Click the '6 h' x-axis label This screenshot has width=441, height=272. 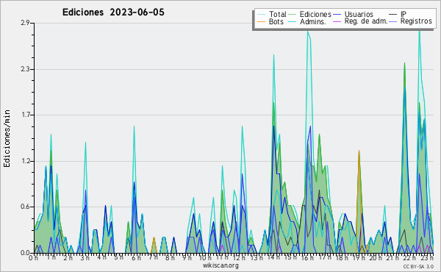137,258
